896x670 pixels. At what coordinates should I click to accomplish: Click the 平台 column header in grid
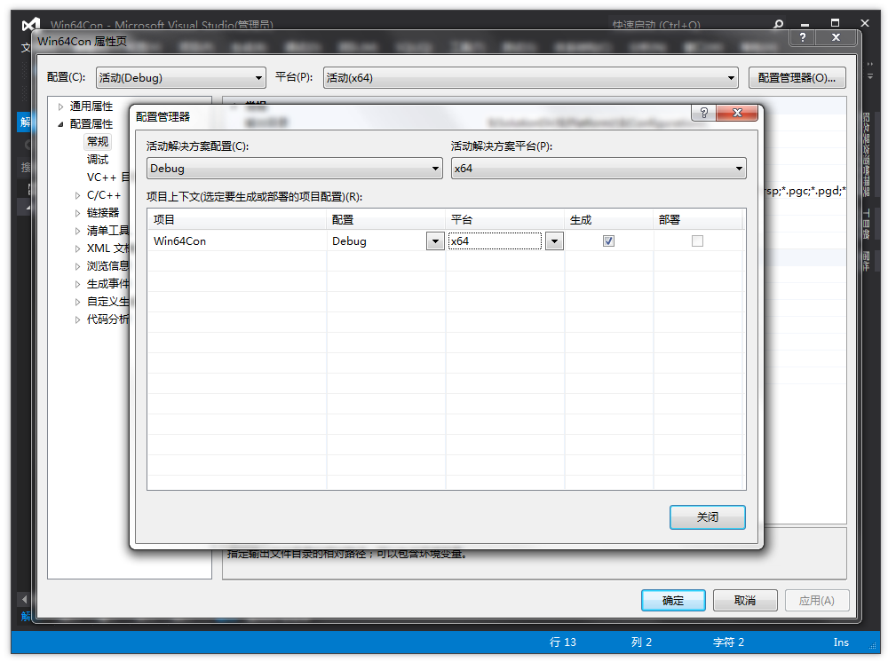(505, 220)
